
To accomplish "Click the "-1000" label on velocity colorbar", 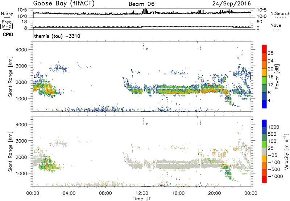I will (275, 176).
